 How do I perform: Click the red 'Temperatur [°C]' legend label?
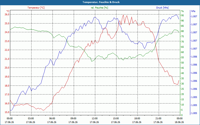(36, 8)
